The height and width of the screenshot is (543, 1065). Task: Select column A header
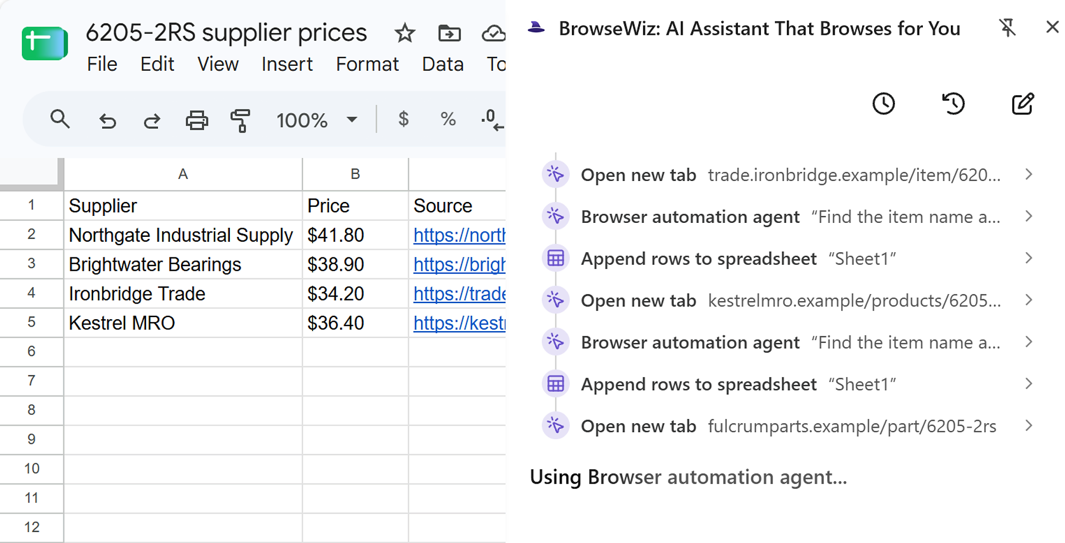183,174
